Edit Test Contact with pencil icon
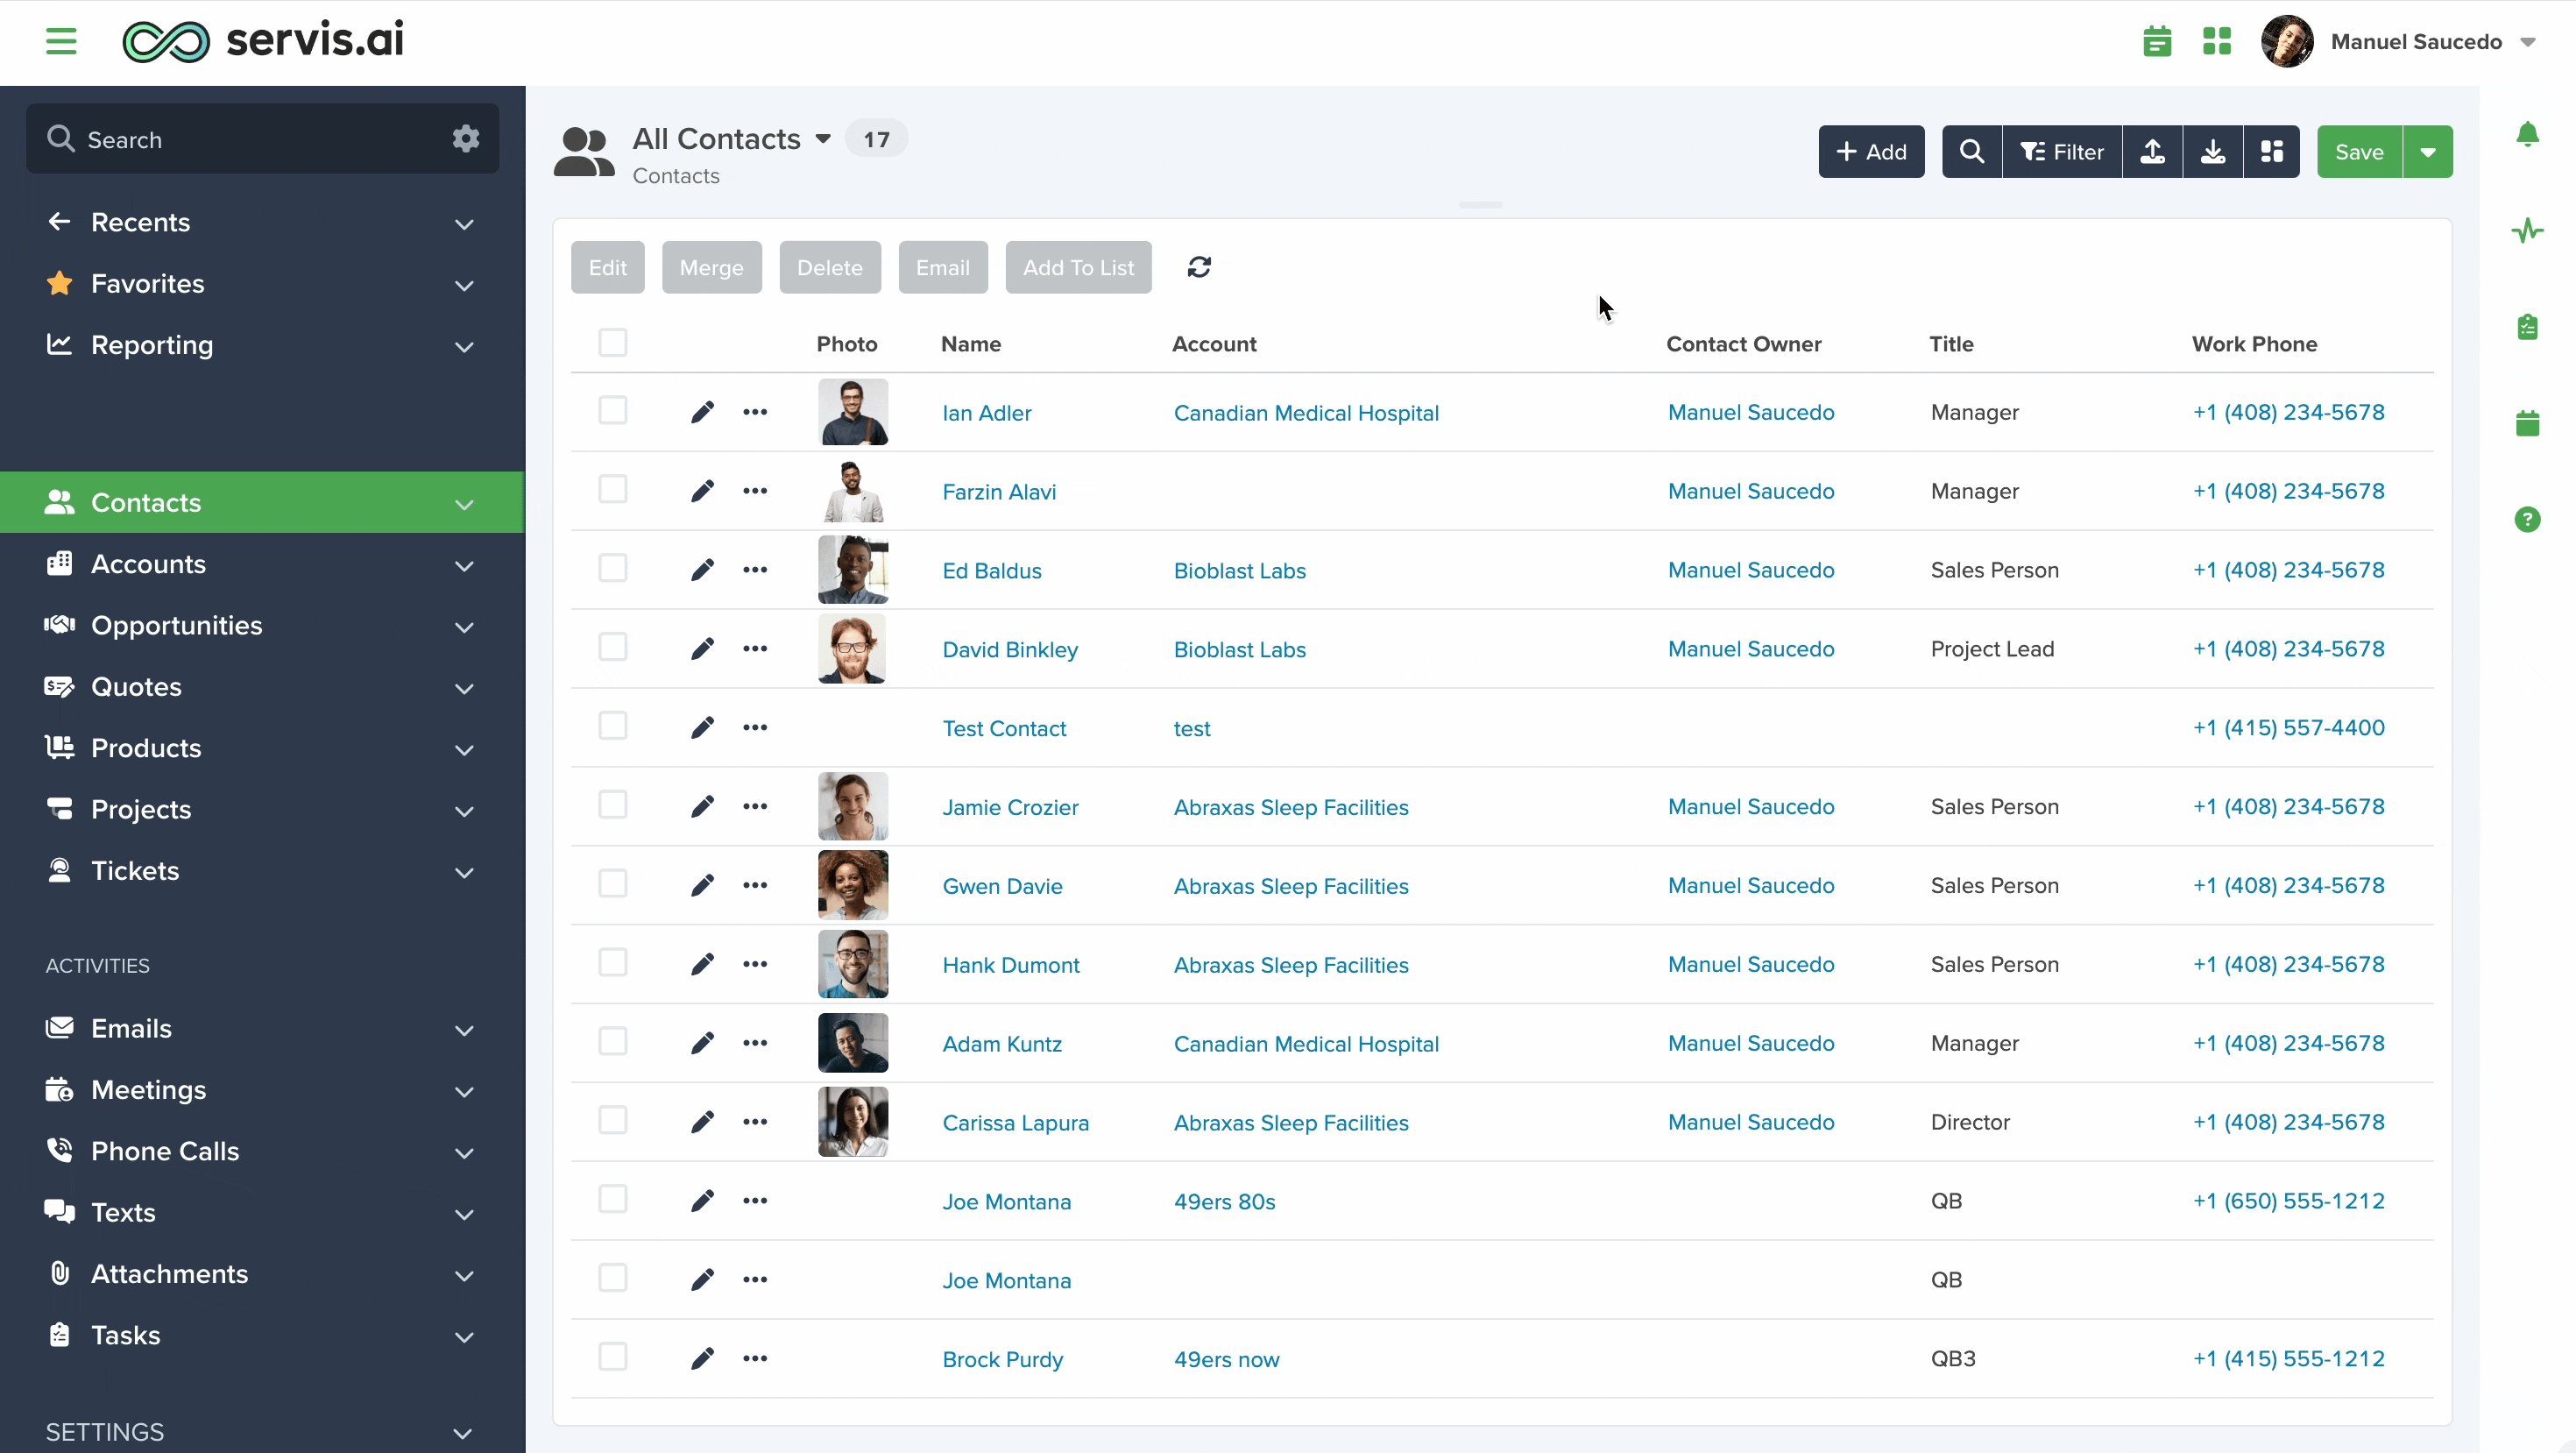 click(x=702, y=727)
